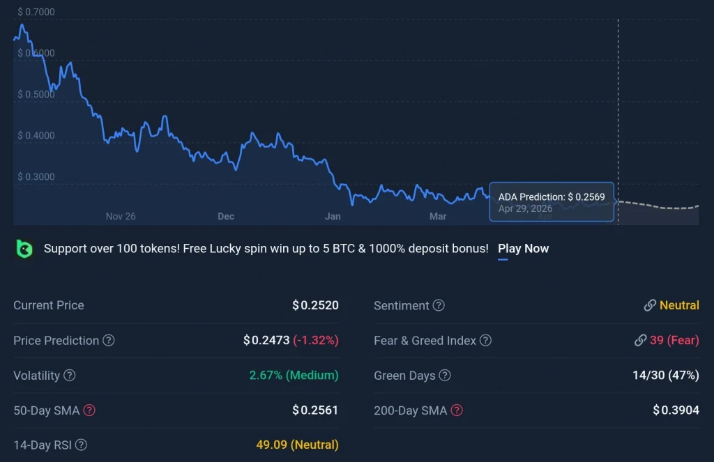This screenshot has height=462, width=714.
Task: Click the link icon beside Neutral sentiment
Action: point(650,305)
